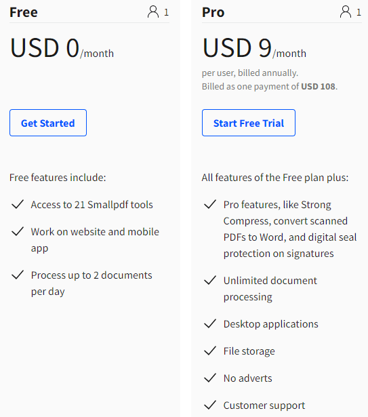The image size is (368, 417).
Task: Click checkmark beside Work on website and mobile
Action: (18, 231)
